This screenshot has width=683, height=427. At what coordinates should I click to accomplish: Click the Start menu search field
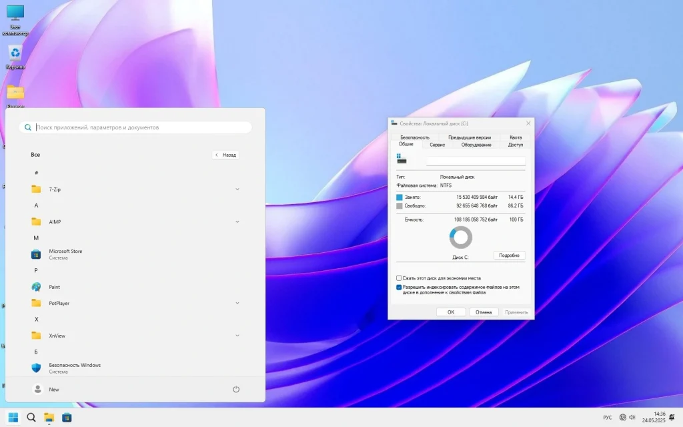(x=133, y=127)
